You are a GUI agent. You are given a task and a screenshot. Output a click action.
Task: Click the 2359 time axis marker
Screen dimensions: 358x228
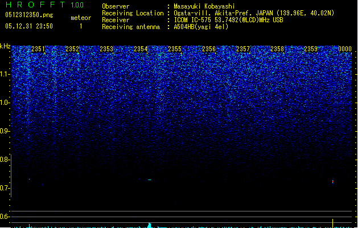tap(311, 49)
